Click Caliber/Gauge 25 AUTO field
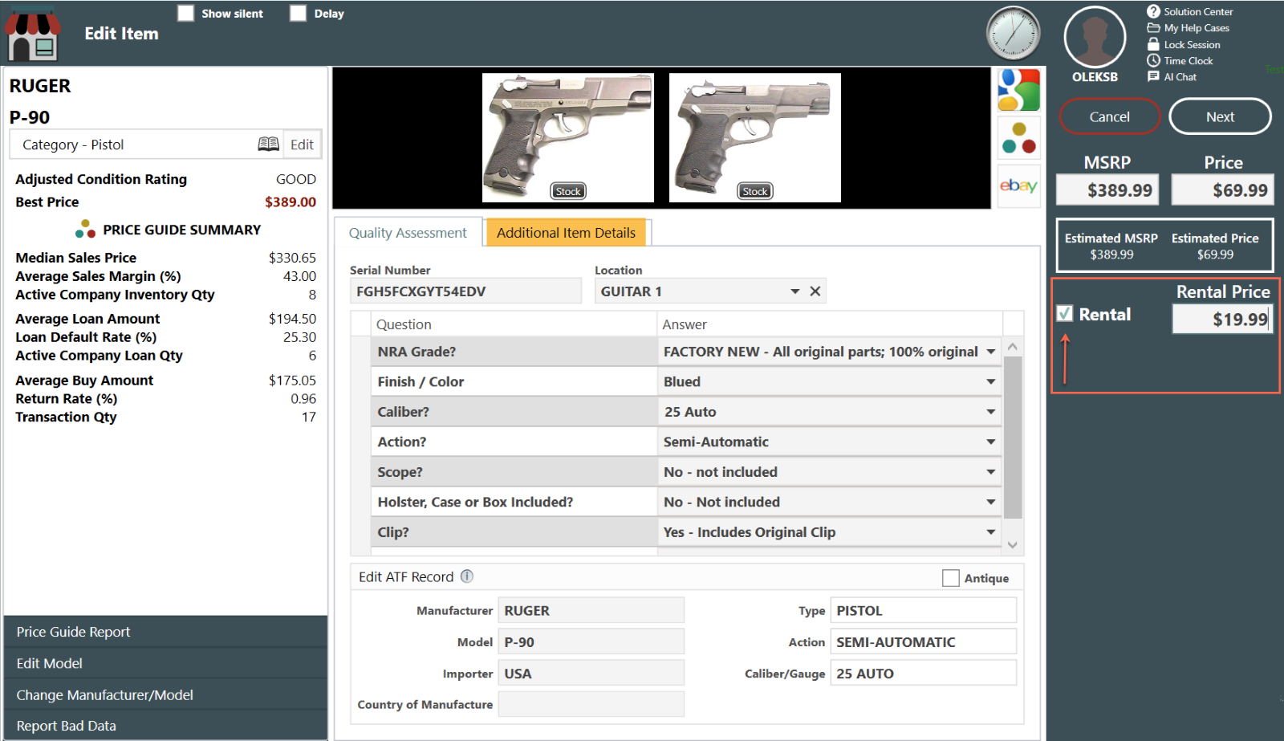The image size is (1284, 741). pos(924,673)
